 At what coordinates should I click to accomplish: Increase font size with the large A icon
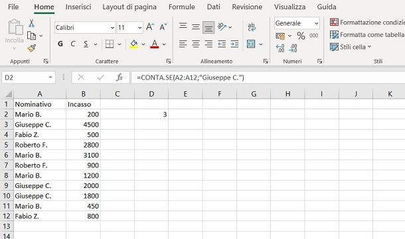coord(150,26)
